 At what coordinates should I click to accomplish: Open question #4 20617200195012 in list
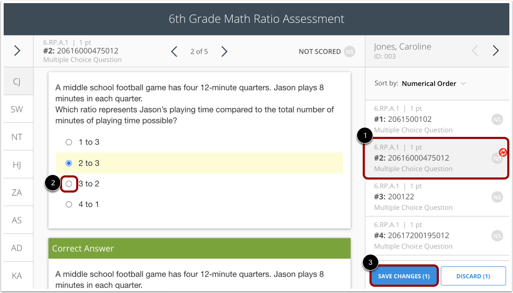coord(437,236)
